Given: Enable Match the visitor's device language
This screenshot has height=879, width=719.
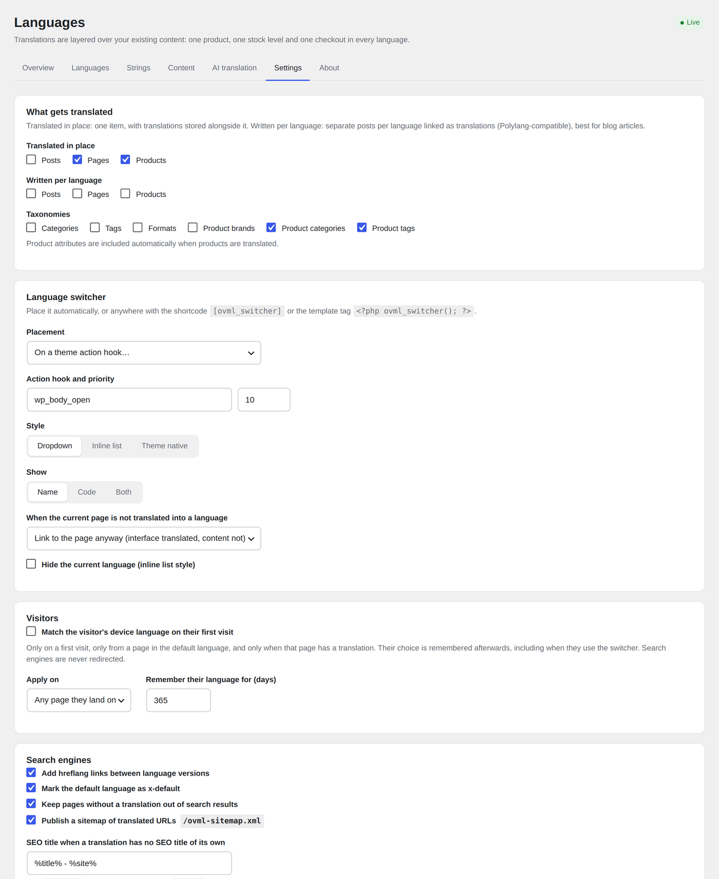Looking at the screenshot, I should [31, 631].
